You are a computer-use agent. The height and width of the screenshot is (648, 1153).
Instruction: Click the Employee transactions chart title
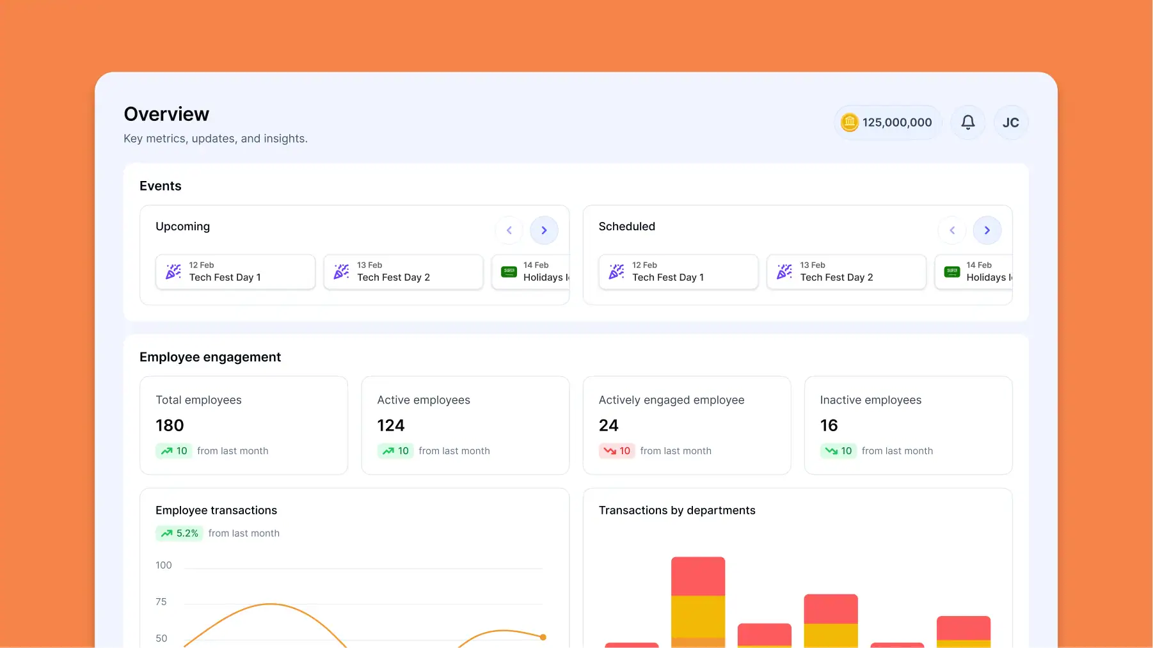pos(216,510)
